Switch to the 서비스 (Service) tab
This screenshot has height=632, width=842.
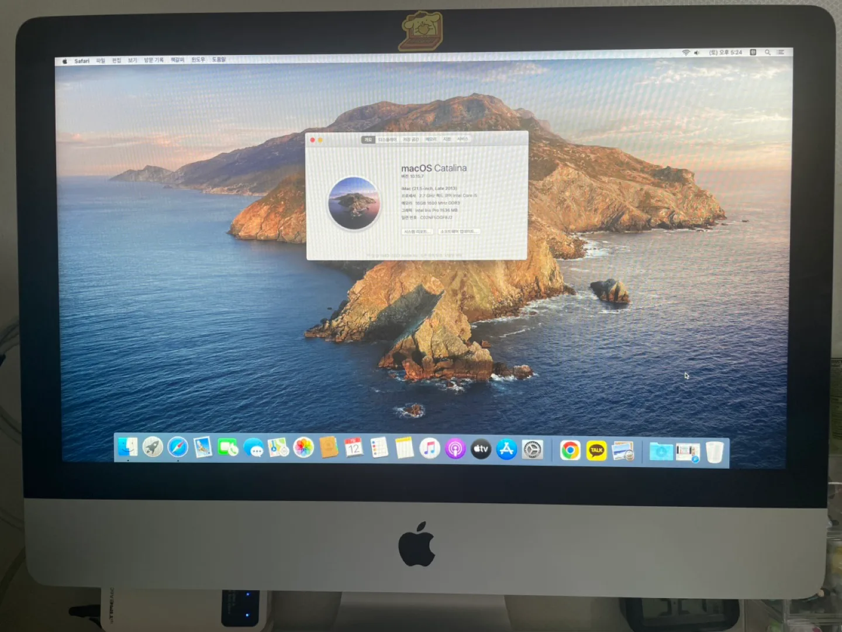463,139
